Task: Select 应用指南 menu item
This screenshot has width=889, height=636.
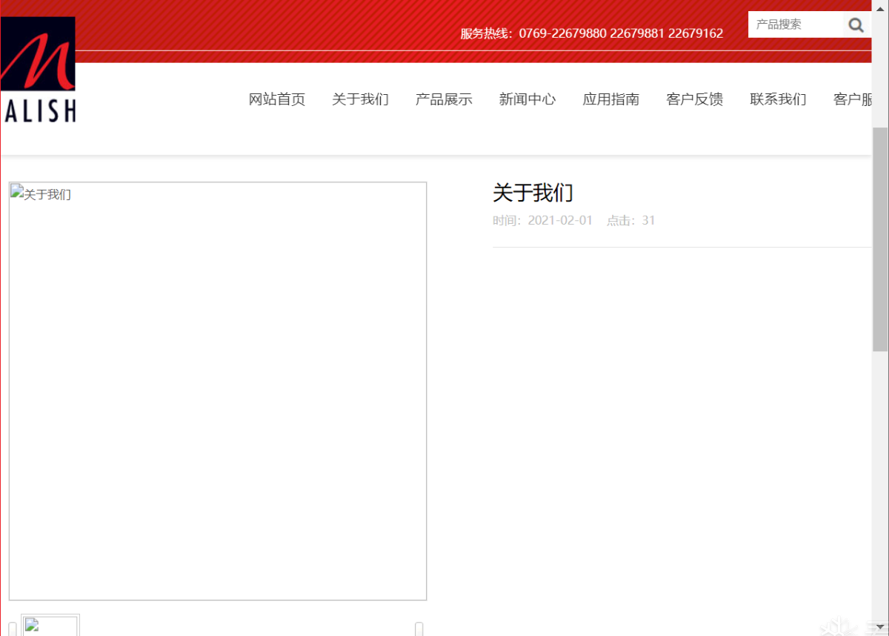Action: pos(611,99)
